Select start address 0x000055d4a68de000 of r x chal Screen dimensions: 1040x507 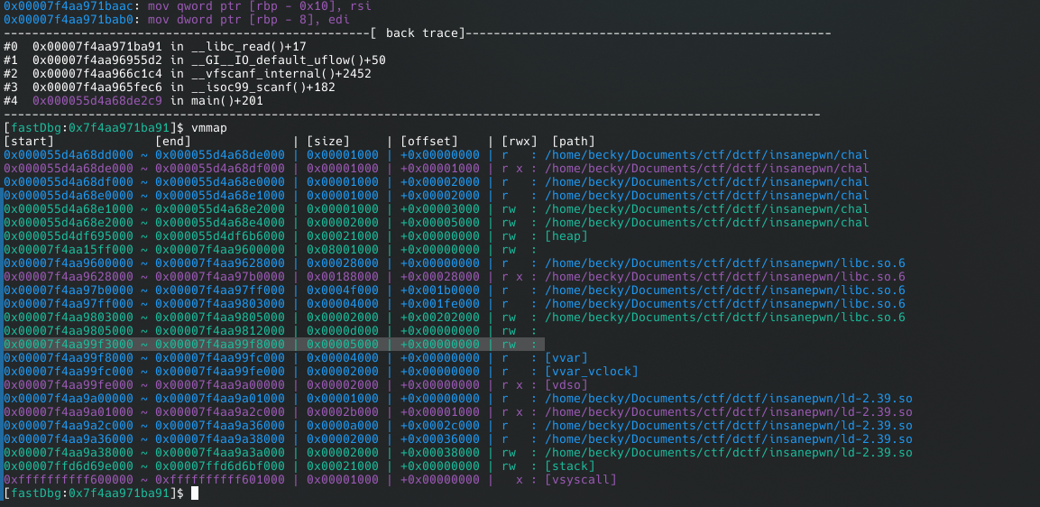[x=69, y=168]
